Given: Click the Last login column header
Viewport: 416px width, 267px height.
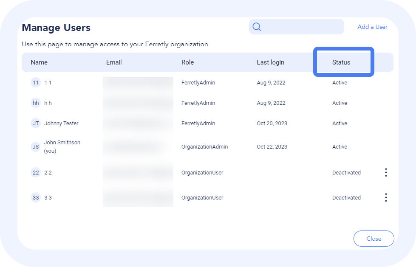Looking at the screenshot, I should point(270,62).
